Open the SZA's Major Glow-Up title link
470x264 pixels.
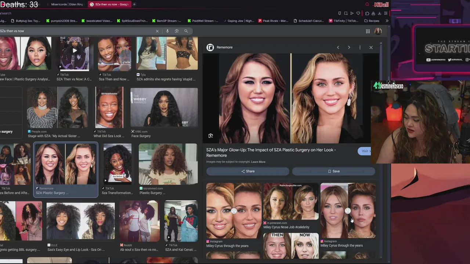[x=271, y=153]
